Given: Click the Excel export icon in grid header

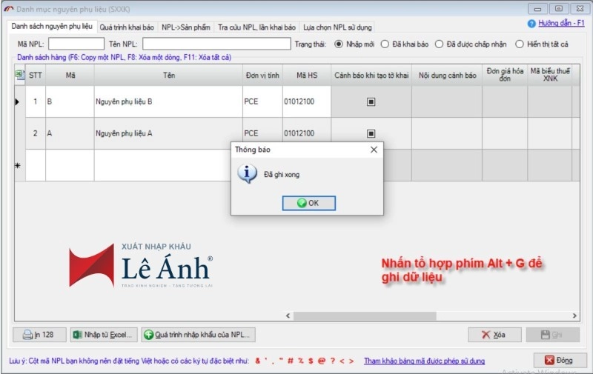Looking at the screenshot, I should 19,74.
